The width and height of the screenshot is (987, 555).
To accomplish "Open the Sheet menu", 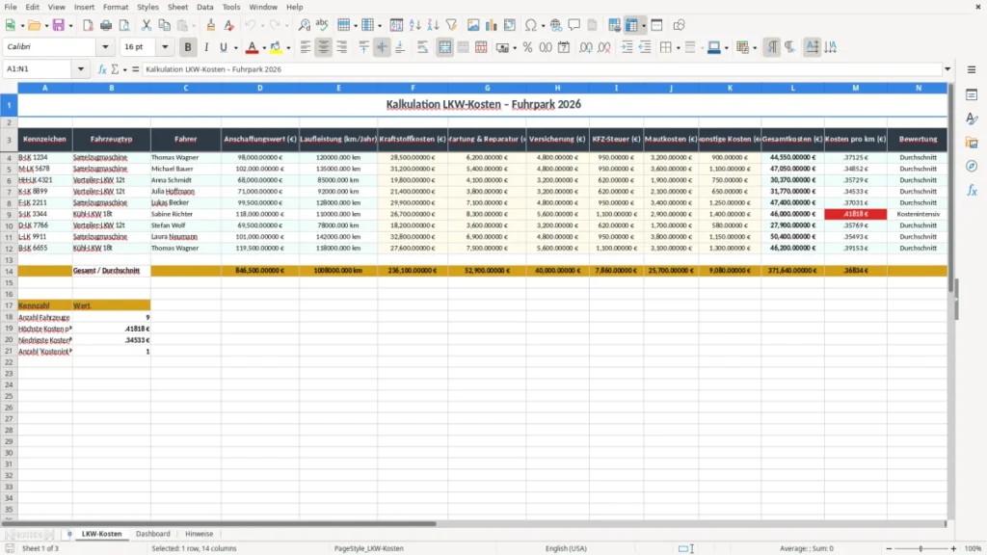I will tap(177, 7).
